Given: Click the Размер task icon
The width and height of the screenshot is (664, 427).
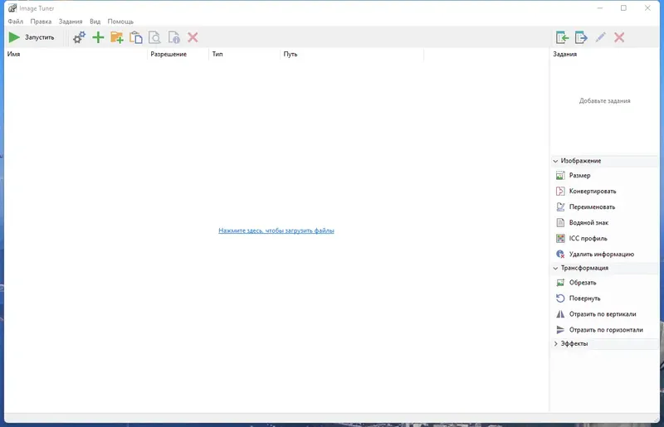Looking at the screenshot, I should pos(560,175).
